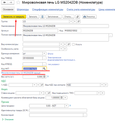The height and width of the screenshot is (123, 115).
Task: Open calculator icon in Вес нетто field
Action: click(44, 77)
